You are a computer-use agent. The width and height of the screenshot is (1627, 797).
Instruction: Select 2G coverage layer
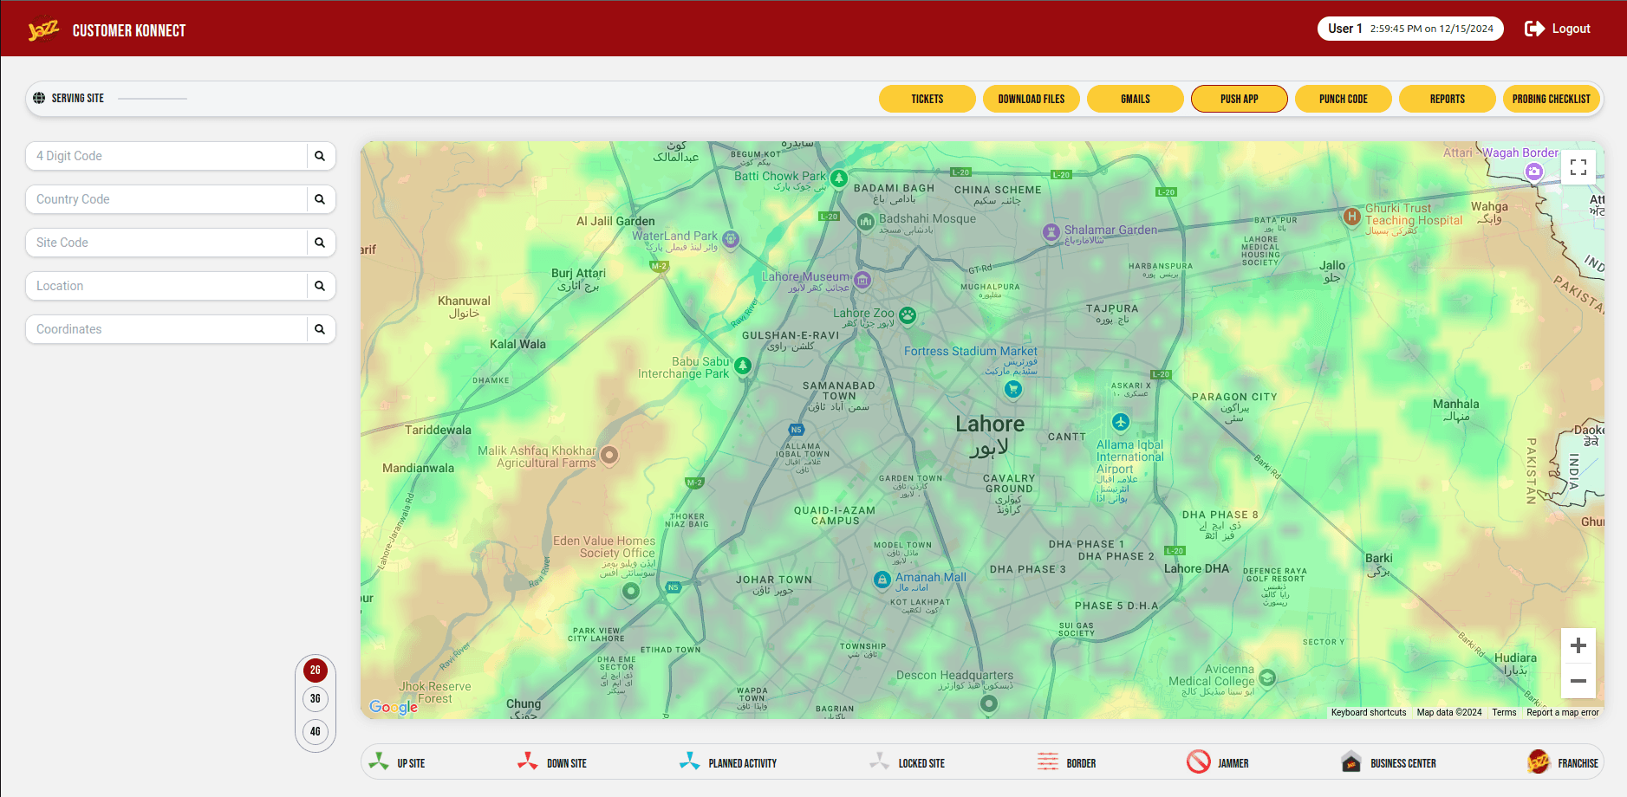coord(316,670)
